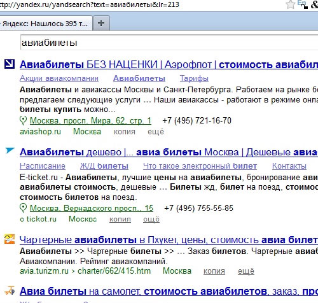Click Москва region link under avia.turizm.ru result
This screenshot has height=303, width=318.
click(177, 271)
